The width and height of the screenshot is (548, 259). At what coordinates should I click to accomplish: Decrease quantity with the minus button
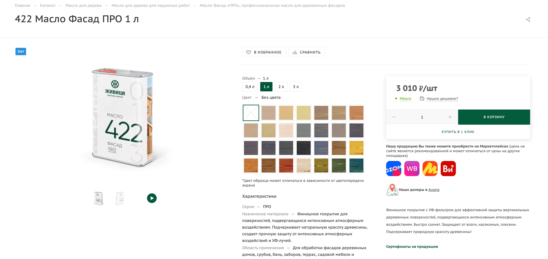tap(394, 117)
